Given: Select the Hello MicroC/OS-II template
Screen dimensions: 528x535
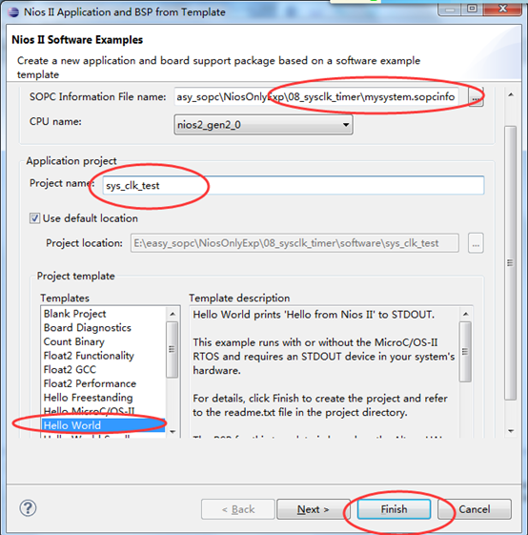Looking at the screenshot, I should pos(89,411).
